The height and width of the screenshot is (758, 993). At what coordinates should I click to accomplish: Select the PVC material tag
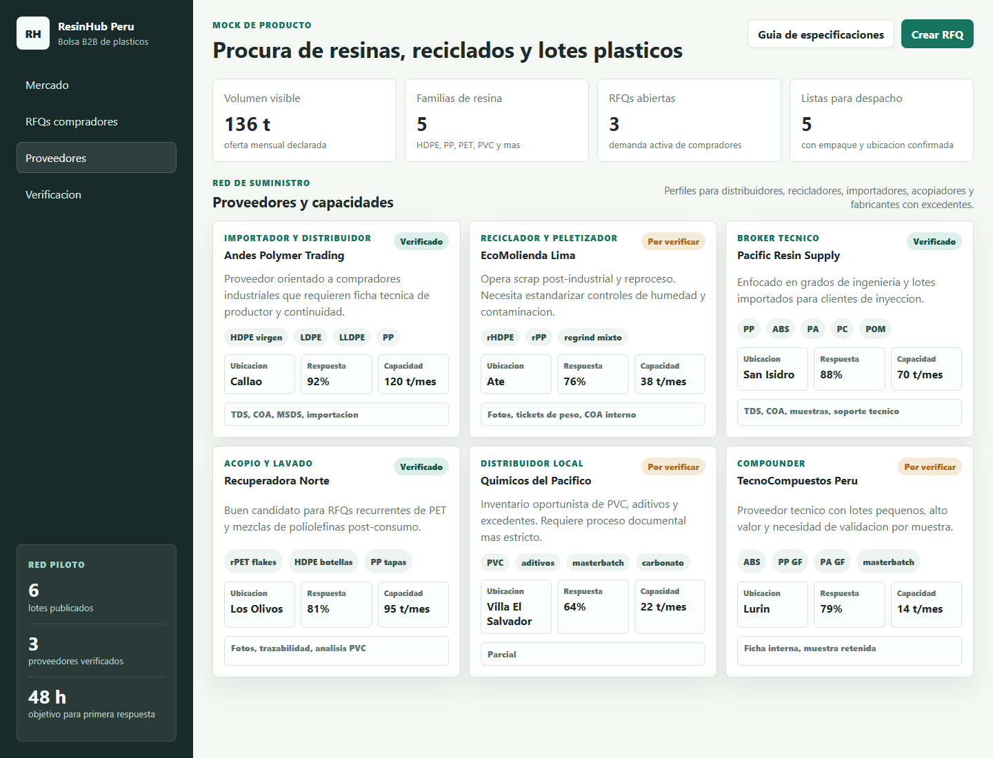[495, 562]
